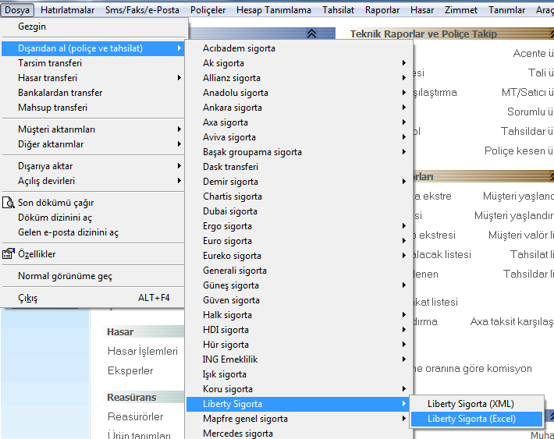Open the Hasar İşlemleri link
Viewport: 554px width, 439px height.
tap(143, 351)
